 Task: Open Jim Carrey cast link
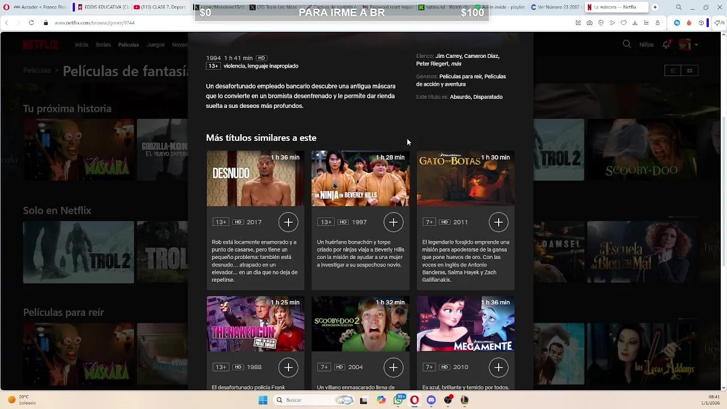pyautogui.click(x=448, y=56)
